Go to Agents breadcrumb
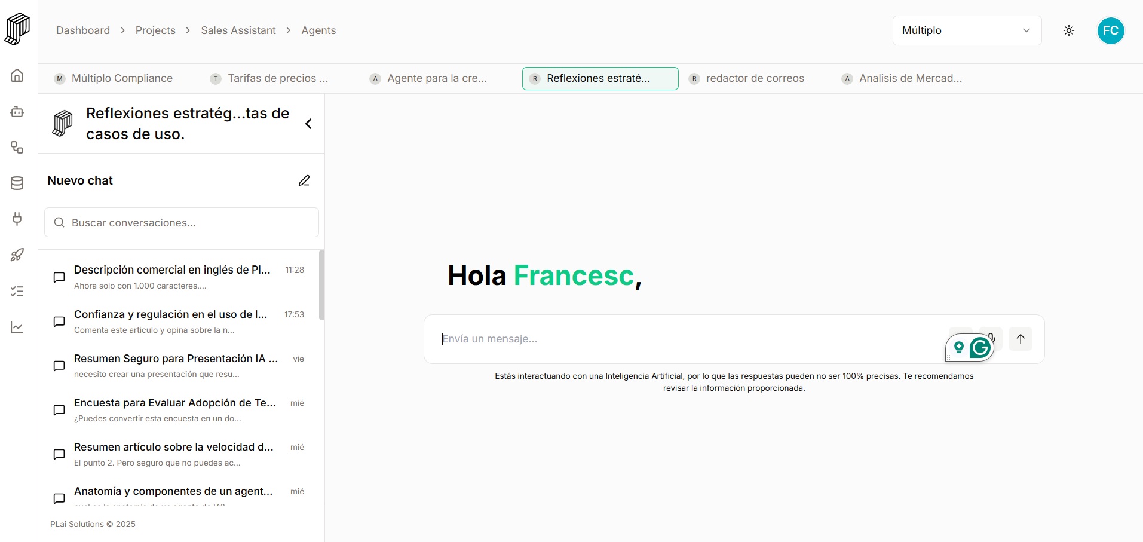1143x542 pixels. coord(318,30)
